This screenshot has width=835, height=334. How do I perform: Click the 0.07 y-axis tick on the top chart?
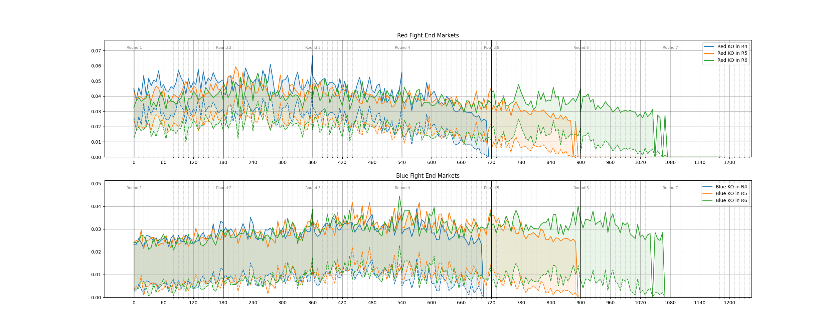pos(96,51)
